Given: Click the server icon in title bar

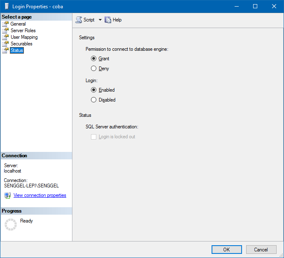Looking at the screenshot, I should 7,6.
